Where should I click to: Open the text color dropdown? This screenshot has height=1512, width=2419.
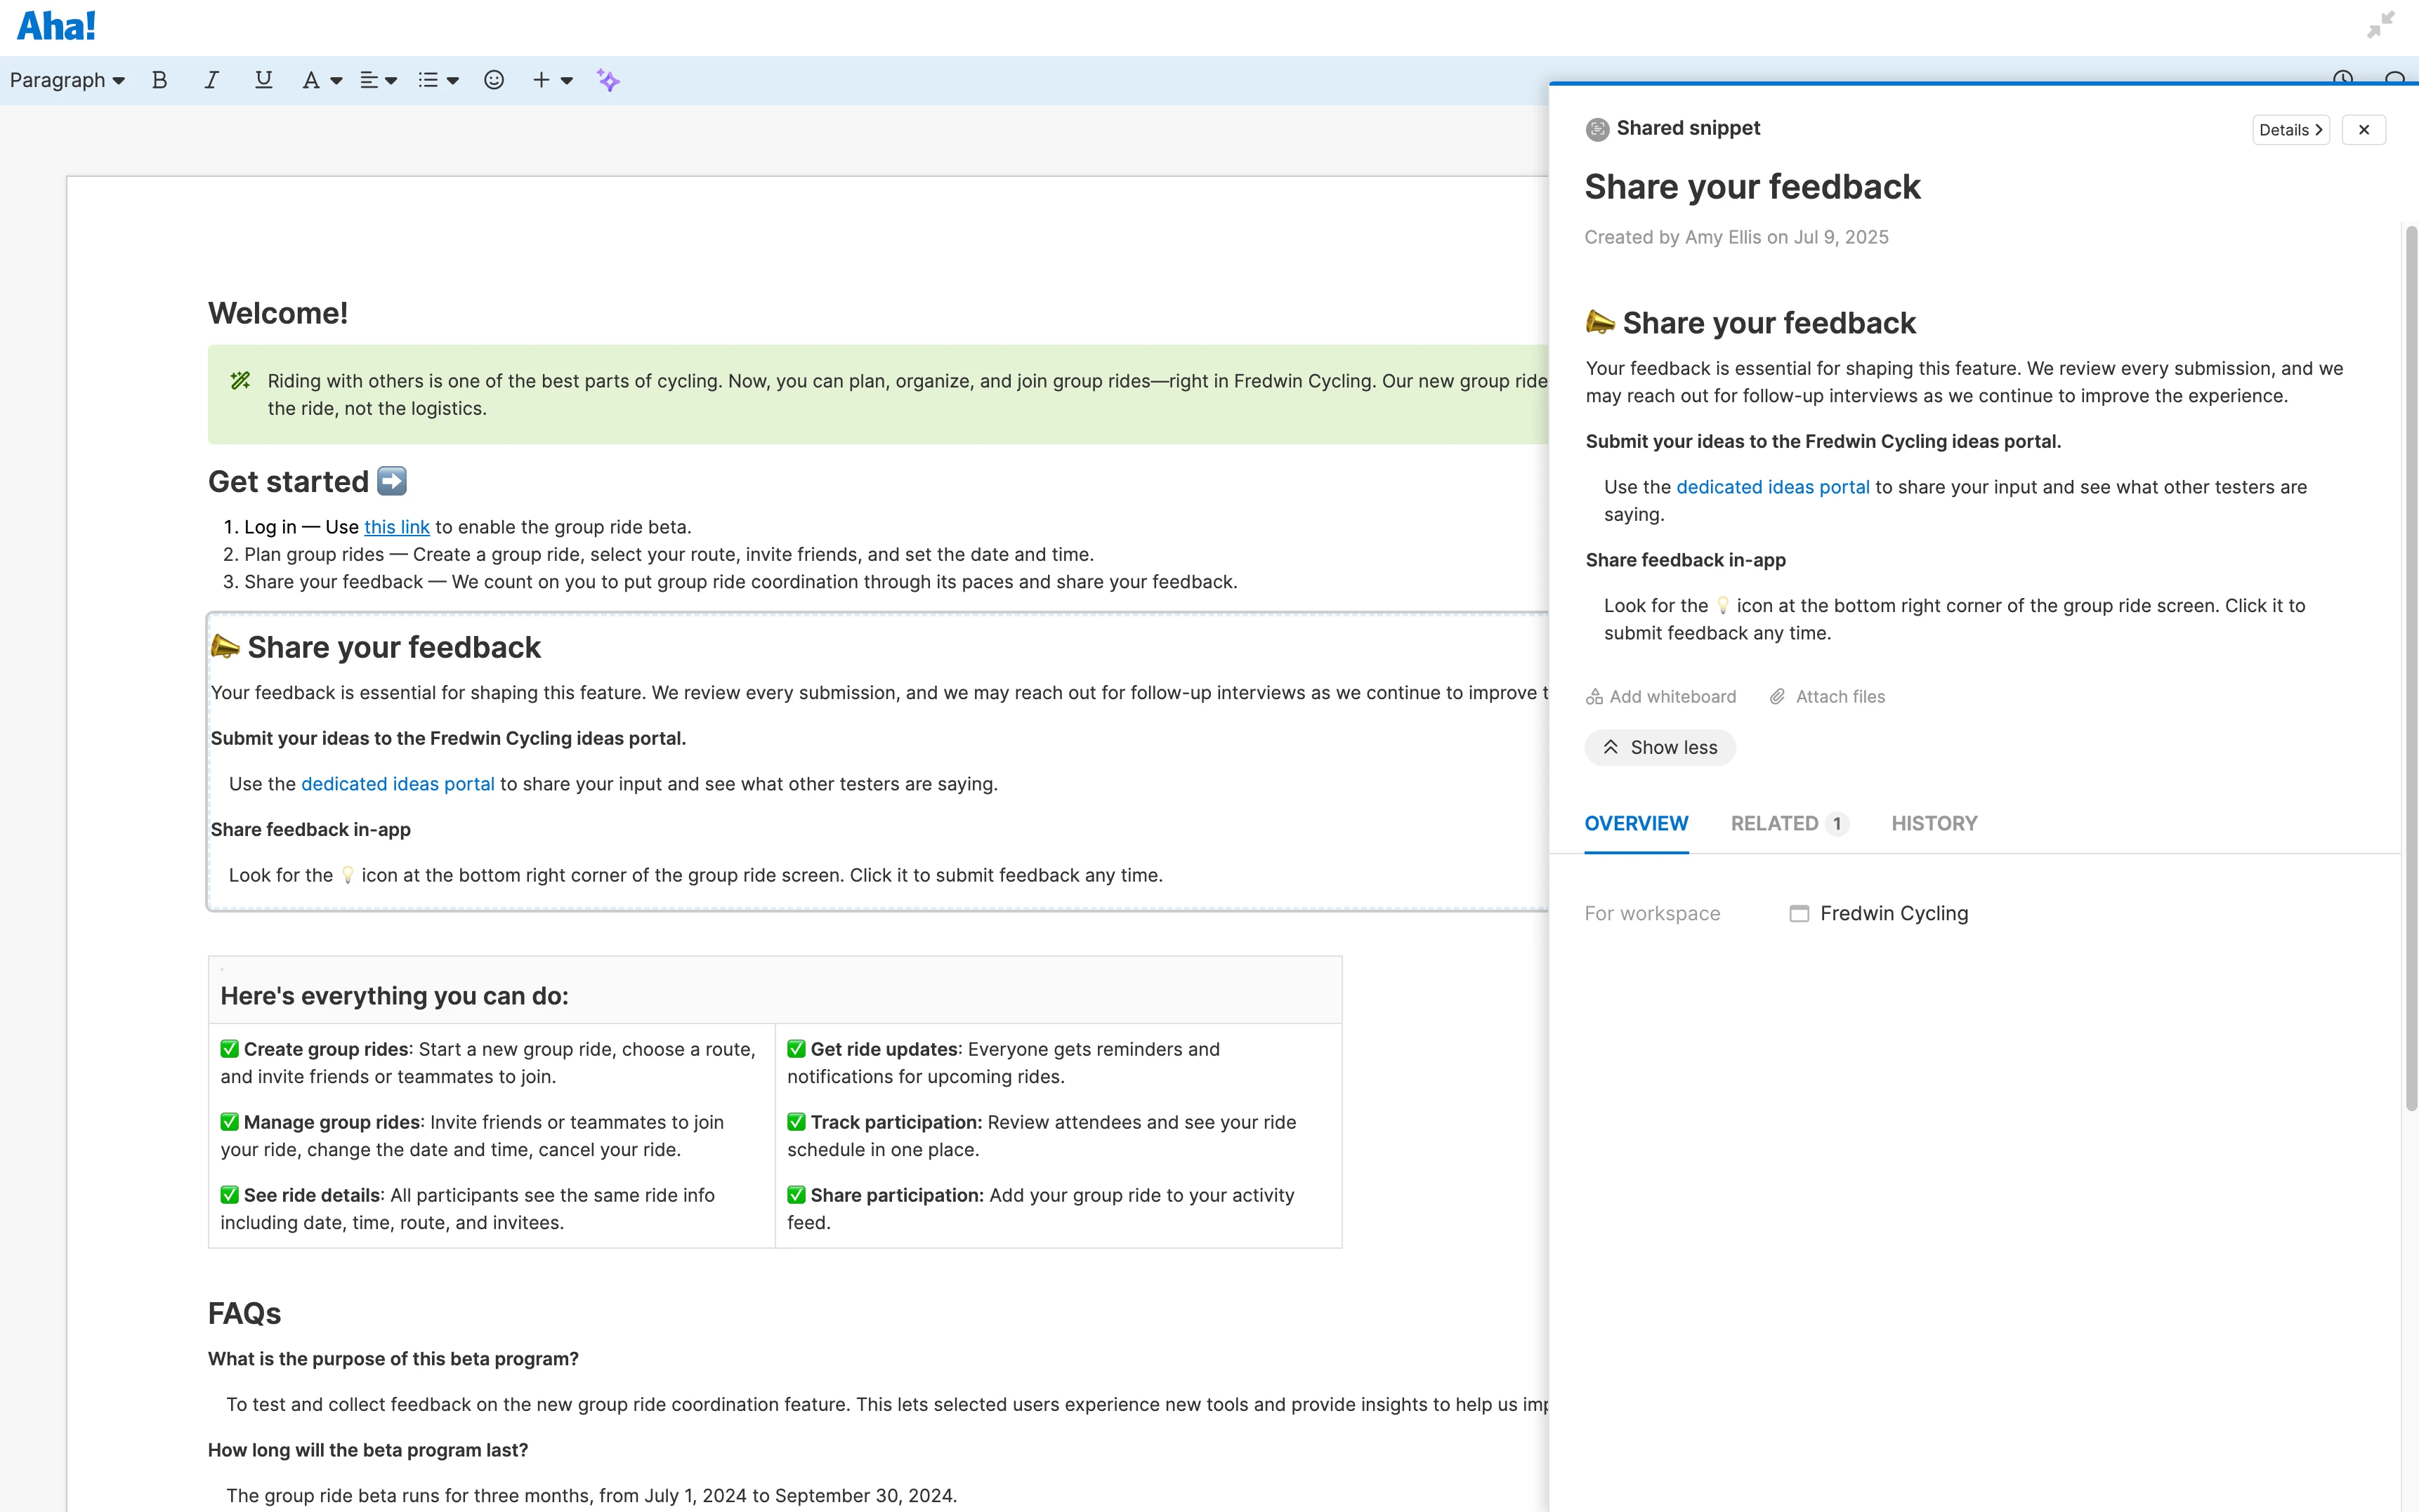(x=322, y=80)
